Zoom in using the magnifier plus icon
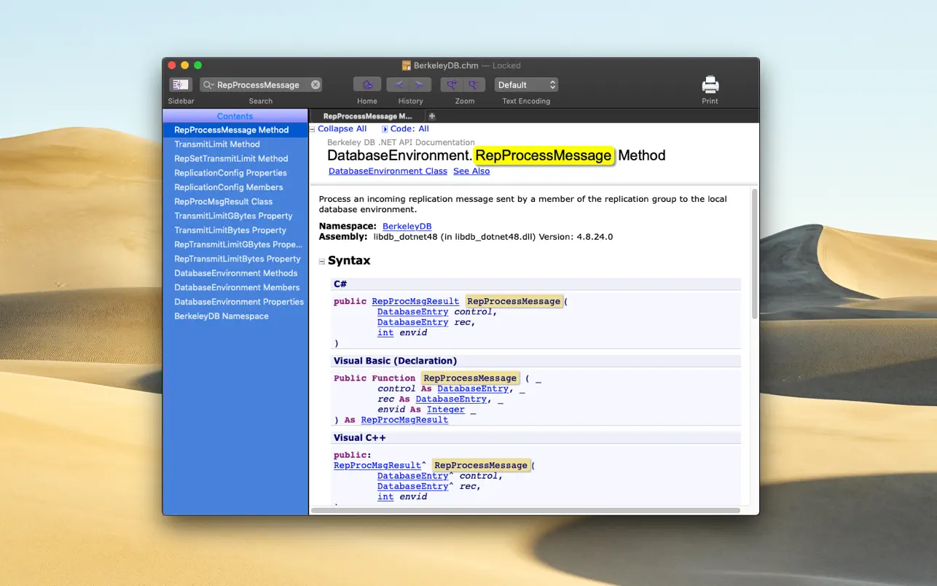This screenshot has width=937, height=586. click(453, 85)
